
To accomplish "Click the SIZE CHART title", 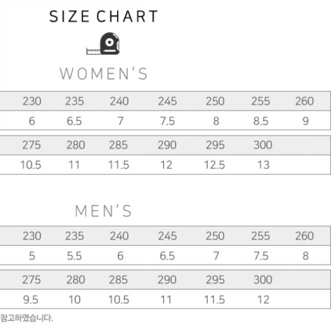I will point(104,17).
